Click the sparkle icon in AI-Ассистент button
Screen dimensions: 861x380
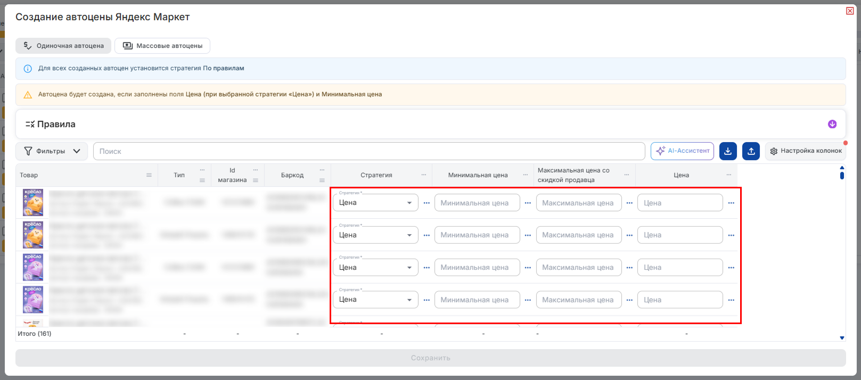point(660,151)
